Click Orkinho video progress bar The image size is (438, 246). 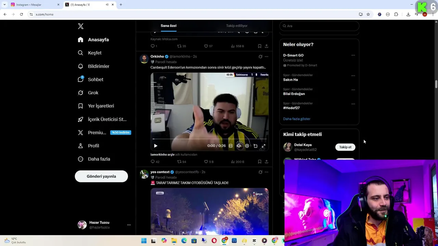[x=209, y=139]
